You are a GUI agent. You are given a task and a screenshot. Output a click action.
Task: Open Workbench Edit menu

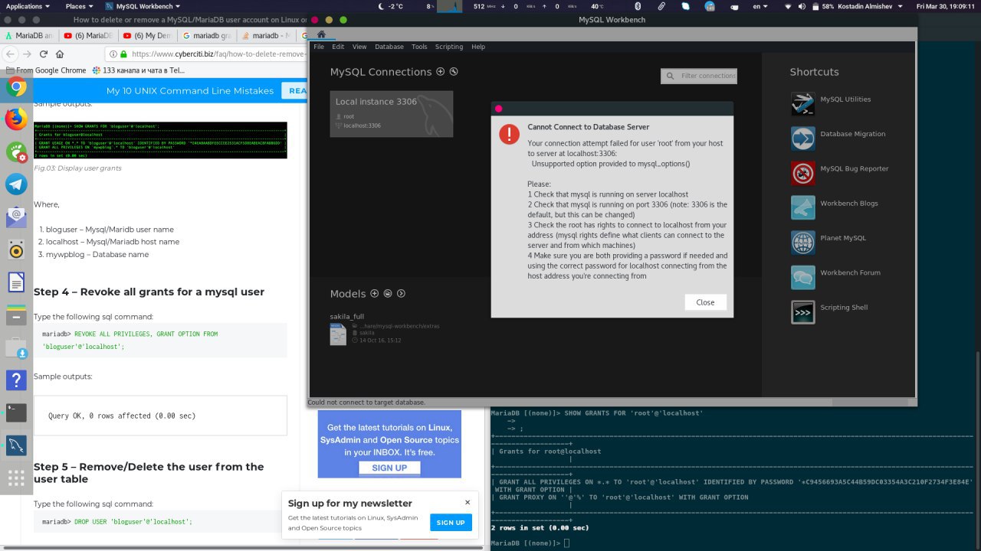338,47
